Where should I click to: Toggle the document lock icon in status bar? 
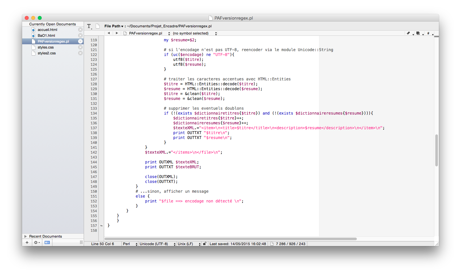[204, 244]
